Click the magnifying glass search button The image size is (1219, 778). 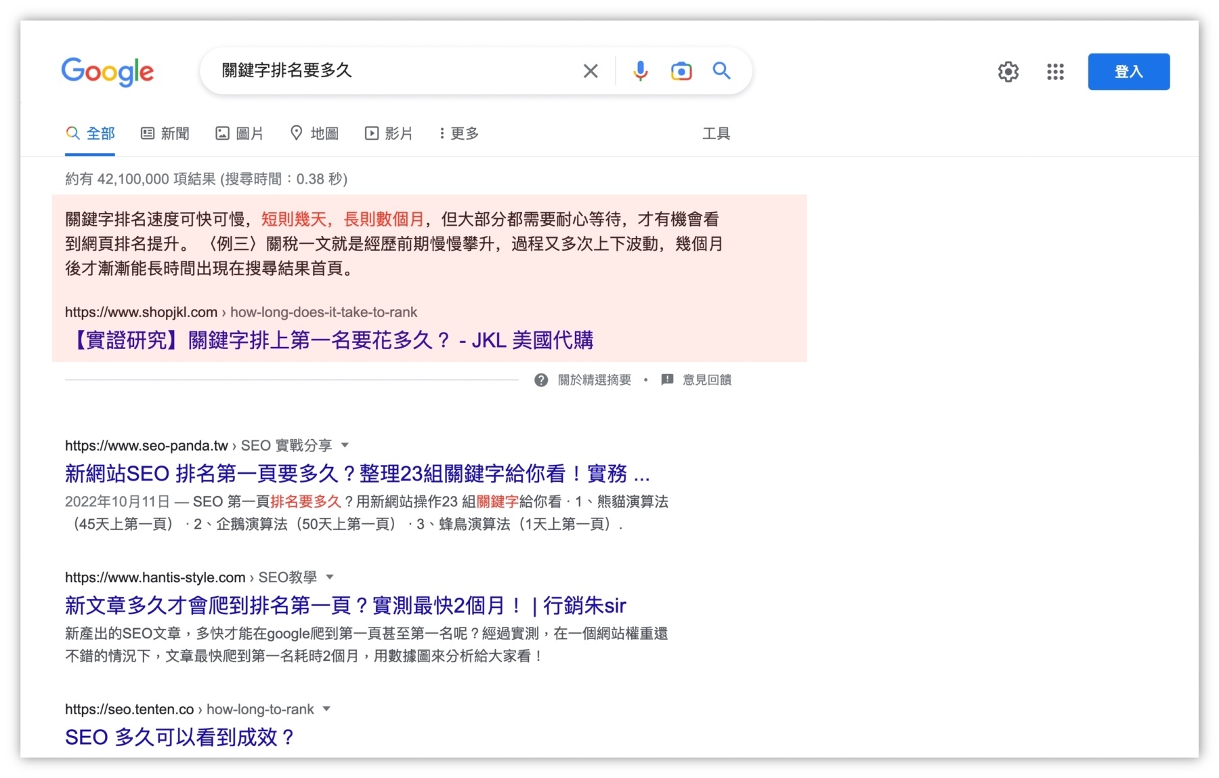(x=721, y=71)
